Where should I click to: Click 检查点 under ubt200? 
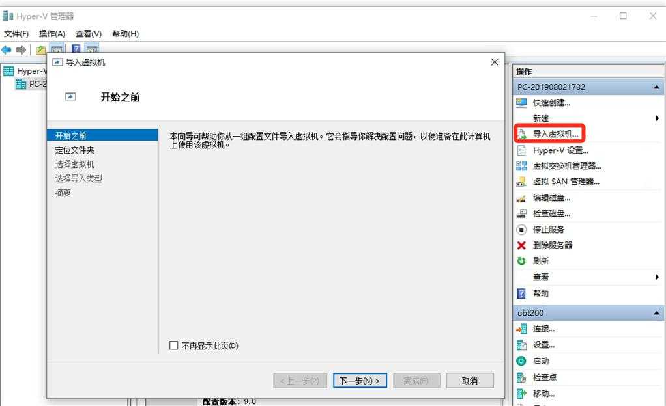tap(545, 377)
